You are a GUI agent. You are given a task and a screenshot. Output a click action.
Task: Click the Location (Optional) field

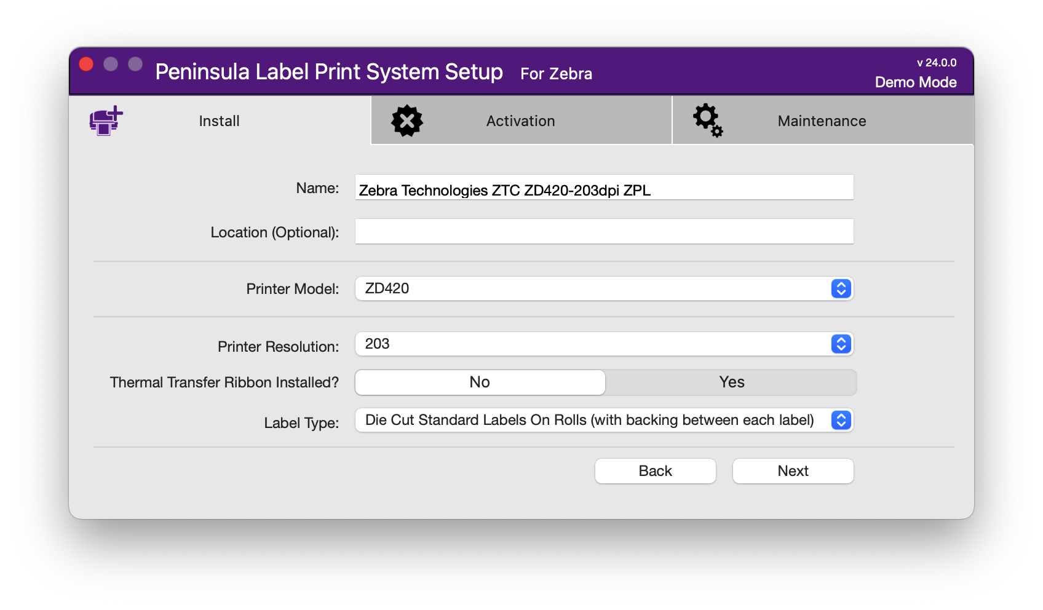[604, 232]
